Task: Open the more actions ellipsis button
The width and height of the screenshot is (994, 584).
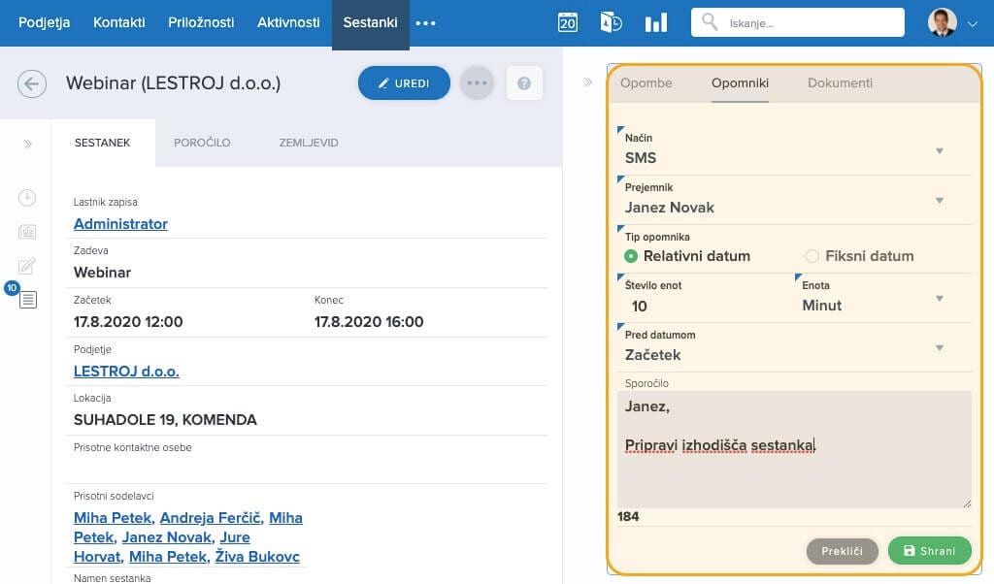Action: click(x=477, y=83)
